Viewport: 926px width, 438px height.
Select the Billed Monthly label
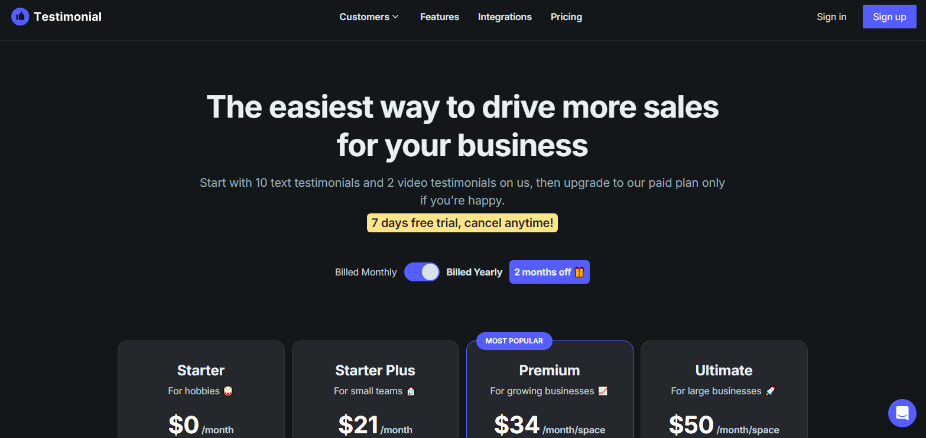click(366, 272)
